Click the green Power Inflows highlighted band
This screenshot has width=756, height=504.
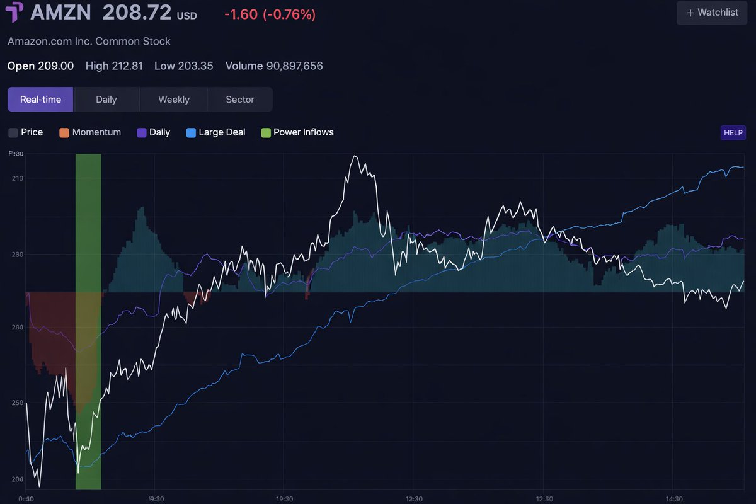[88, 321]
